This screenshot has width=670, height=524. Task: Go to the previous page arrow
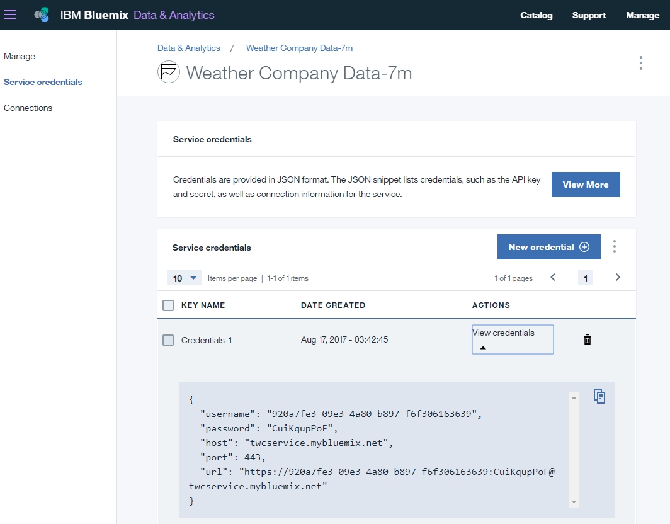coord(553,277)
